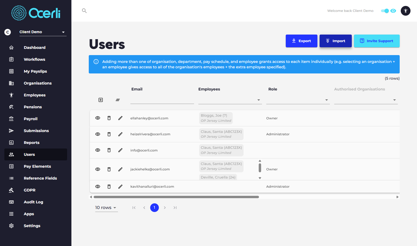417x246 pixels.
Task: View user kavithanalluri@ocerli.com via eye icon
Action: pyautogui.click(x=98, y=187)
